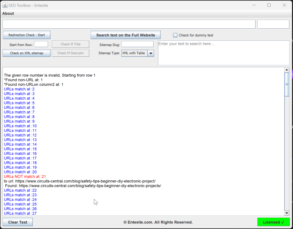Viewport: 293px width, 229px height.
Task: Click the vertical scrollbar thumb
Action: pos(287,84)
